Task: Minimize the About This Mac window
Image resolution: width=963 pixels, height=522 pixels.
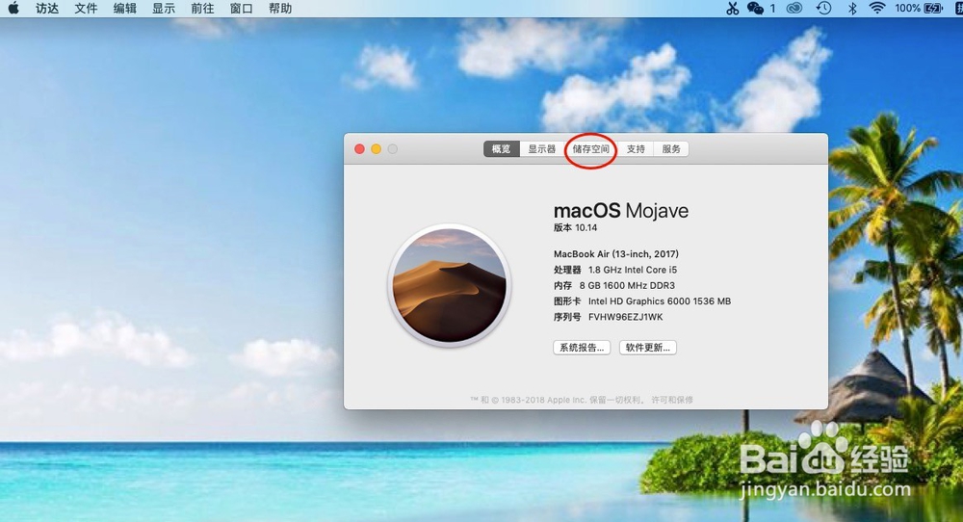Action: point(376,149)
